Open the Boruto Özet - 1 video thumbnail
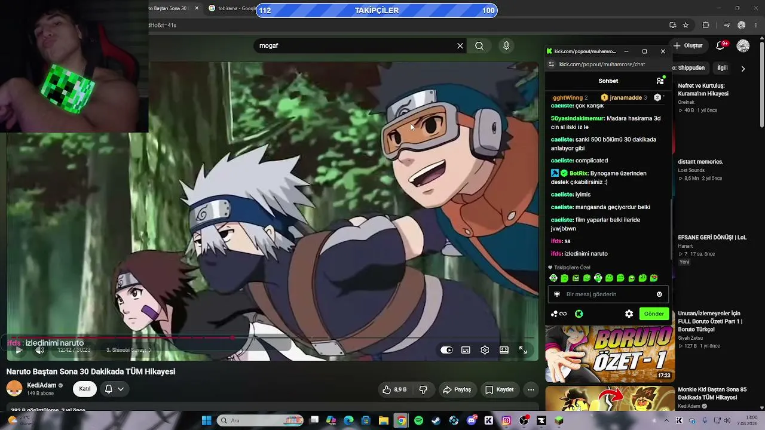Screen dimensions: 765x430 tap(610, 354)
